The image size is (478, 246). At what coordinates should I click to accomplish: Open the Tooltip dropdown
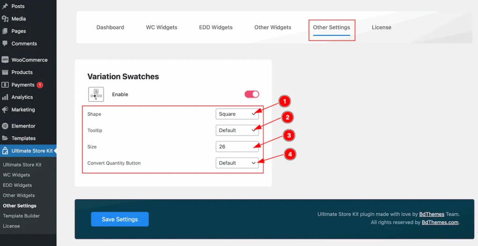coord(237,130)
